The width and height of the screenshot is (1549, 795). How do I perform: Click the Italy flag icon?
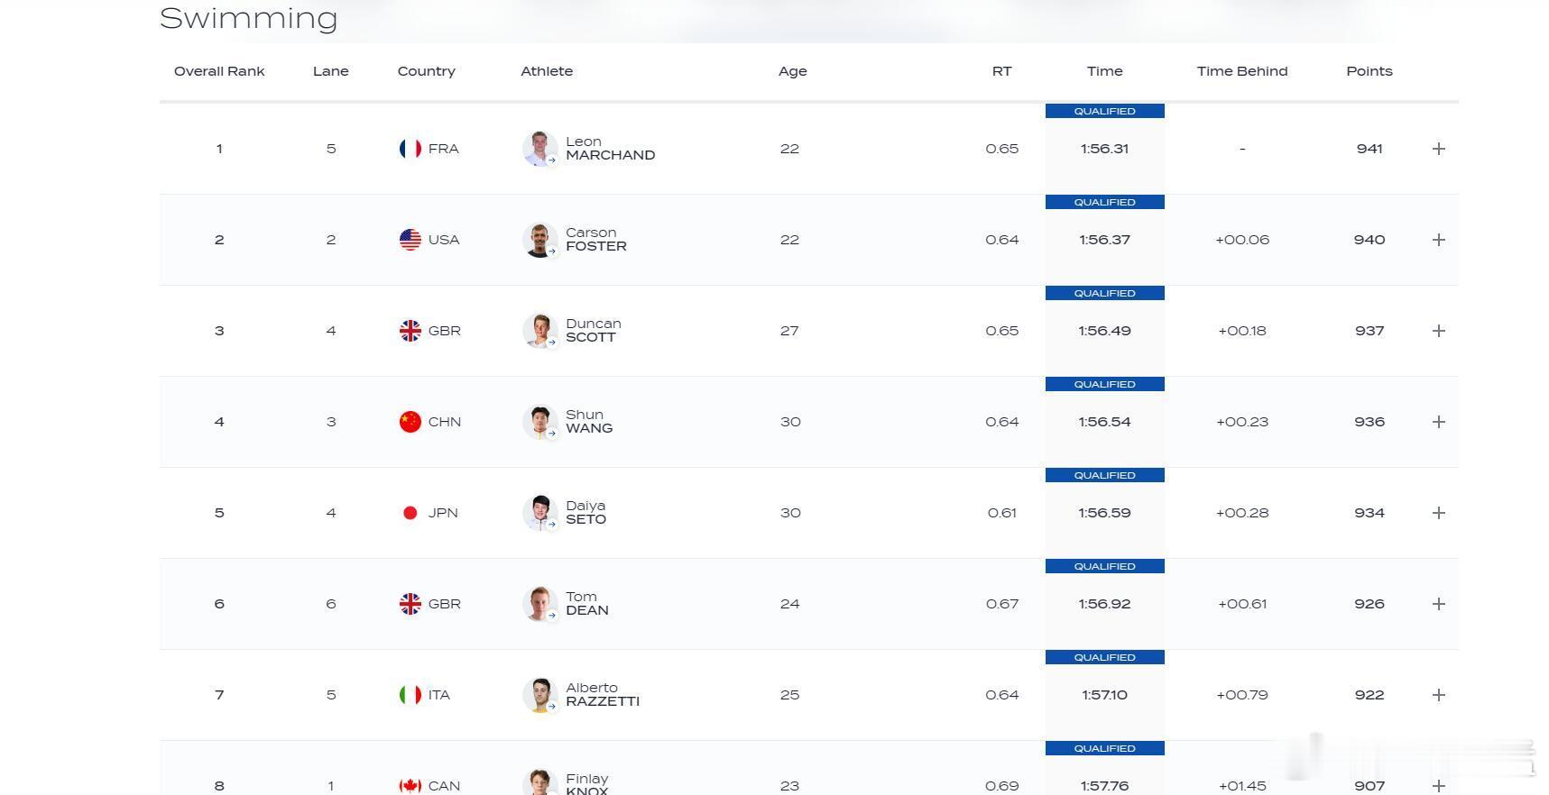(410, 695)
